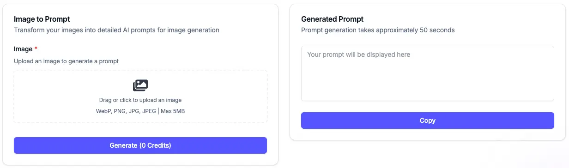
Task: Open file picker via the dashed upload dropzone
Action: pos(140,96)
